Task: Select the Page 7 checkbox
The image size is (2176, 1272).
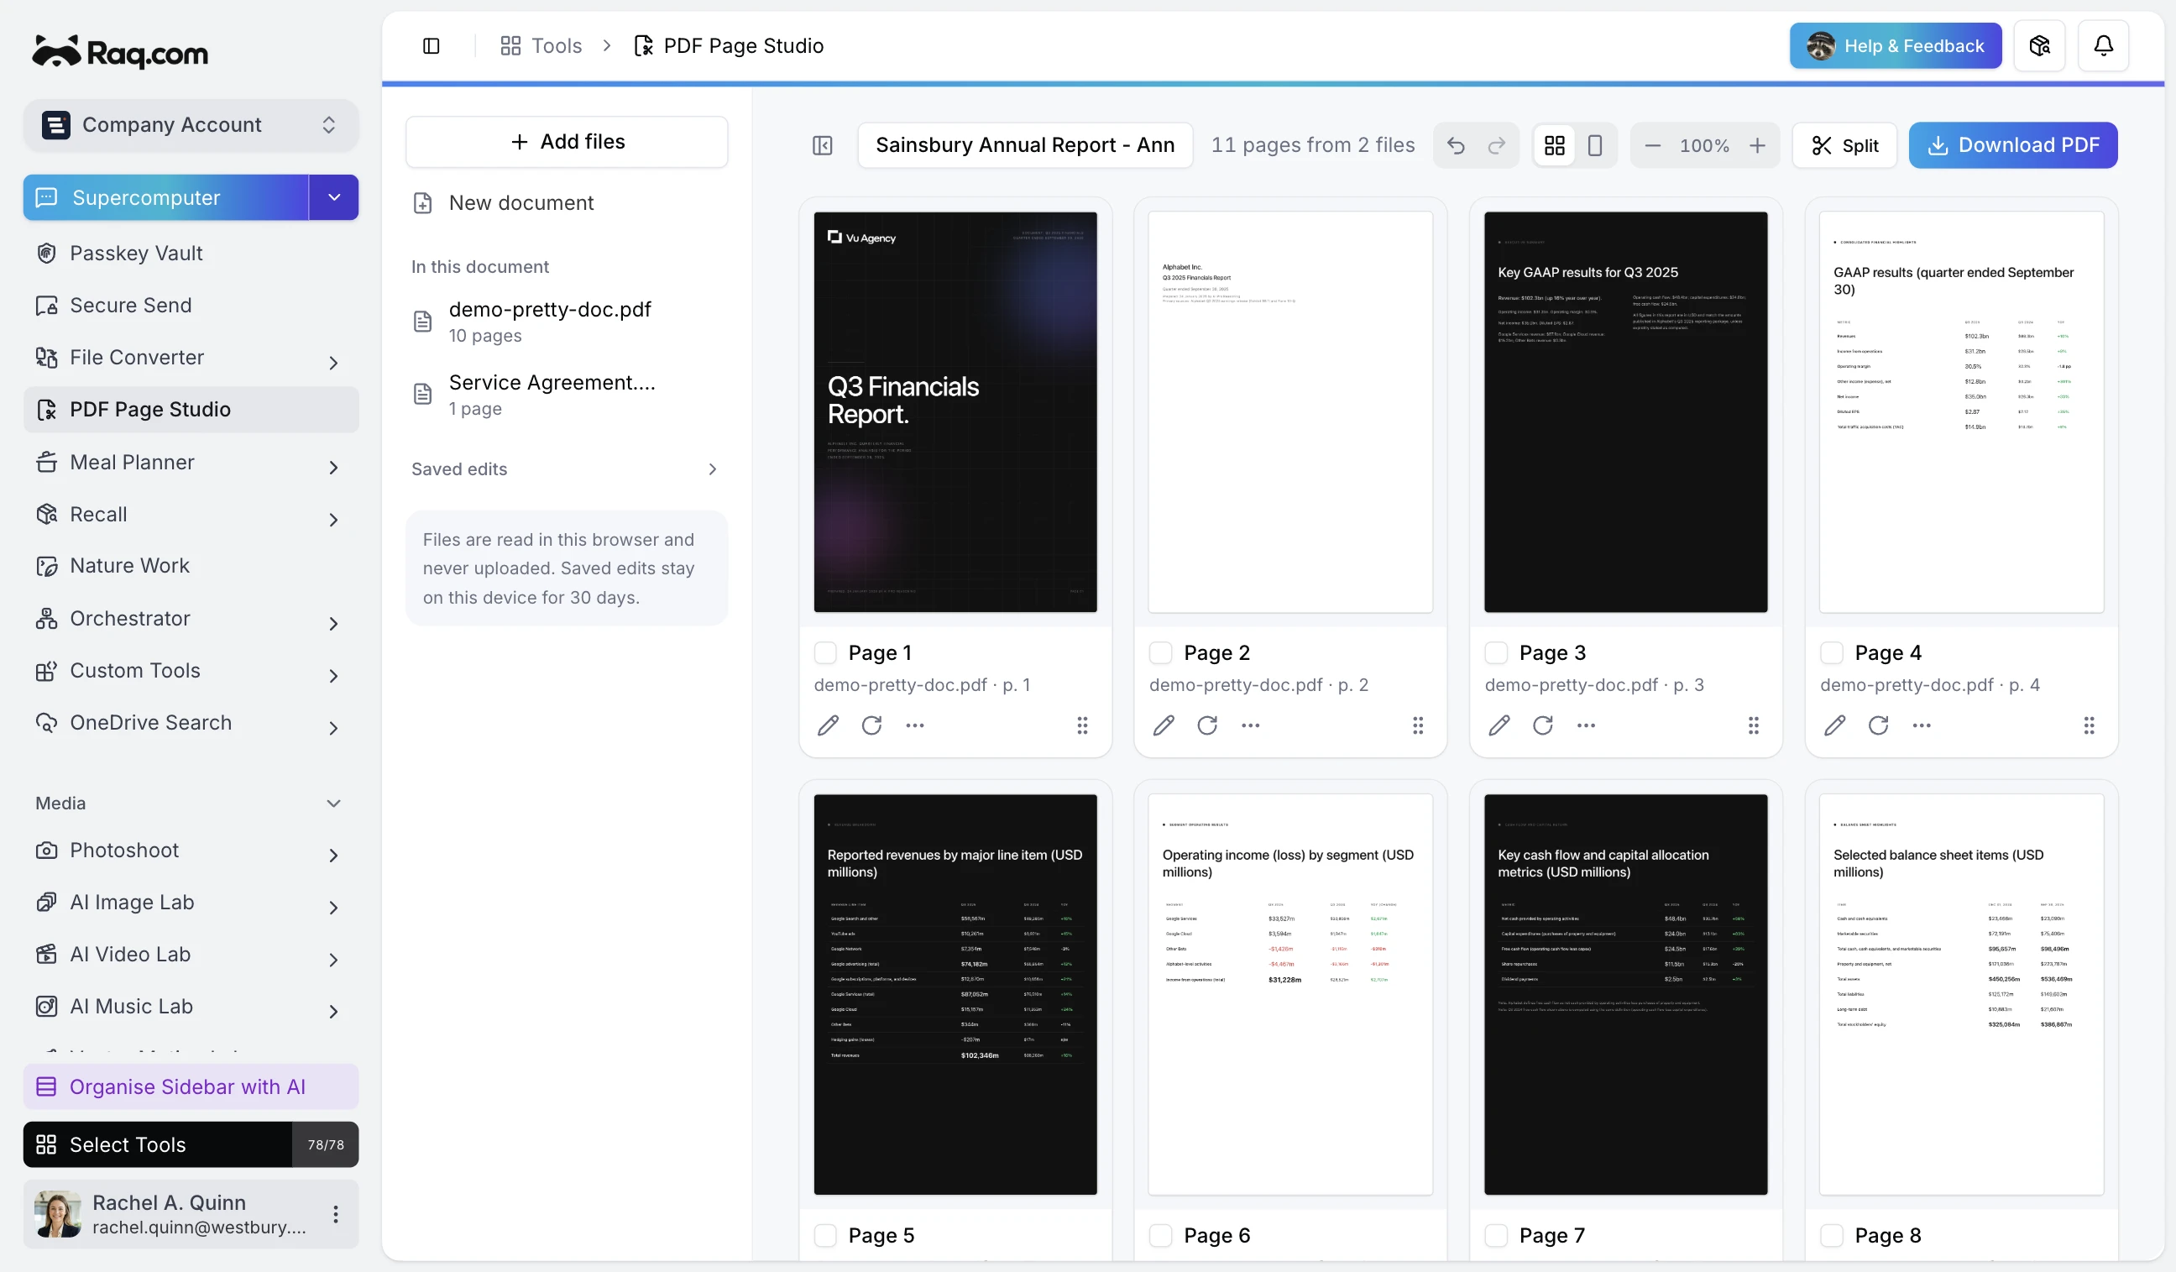Action: click(x=1497, y=1236)
